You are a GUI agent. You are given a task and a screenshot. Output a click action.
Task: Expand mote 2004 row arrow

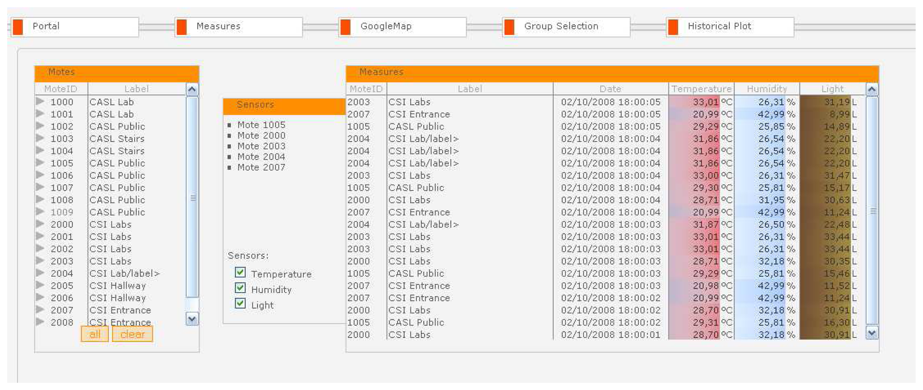[40, 272]
